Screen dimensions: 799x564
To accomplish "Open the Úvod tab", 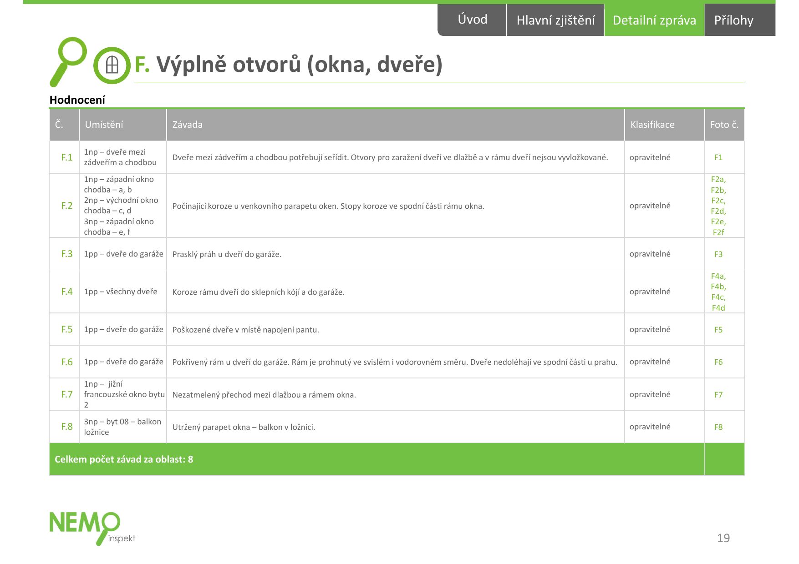I will (x=472, y=20).
